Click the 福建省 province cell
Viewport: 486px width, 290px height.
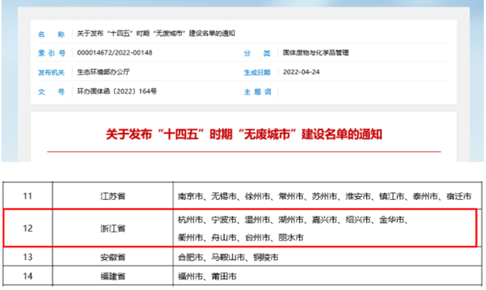[x=113, y=276]
